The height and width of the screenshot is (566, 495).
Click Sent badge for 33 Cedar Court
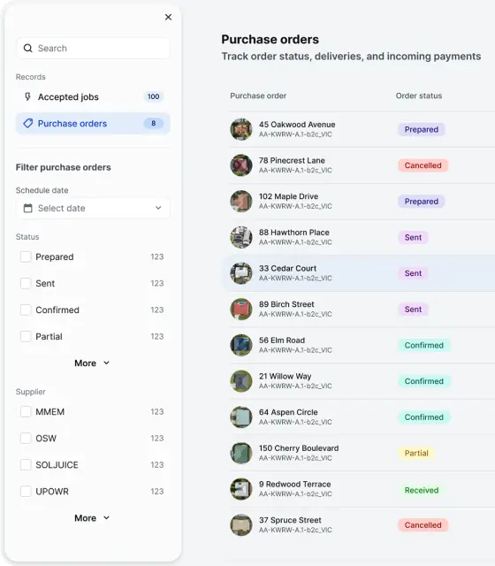[413, 273]
